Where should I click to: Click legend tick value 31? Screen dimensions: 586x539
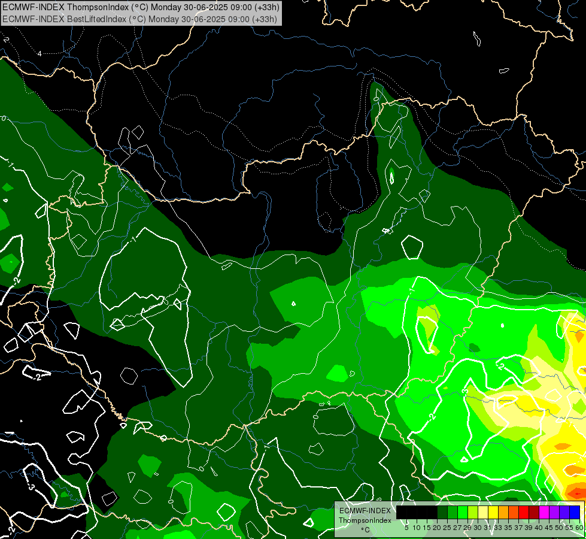(488, 528)
